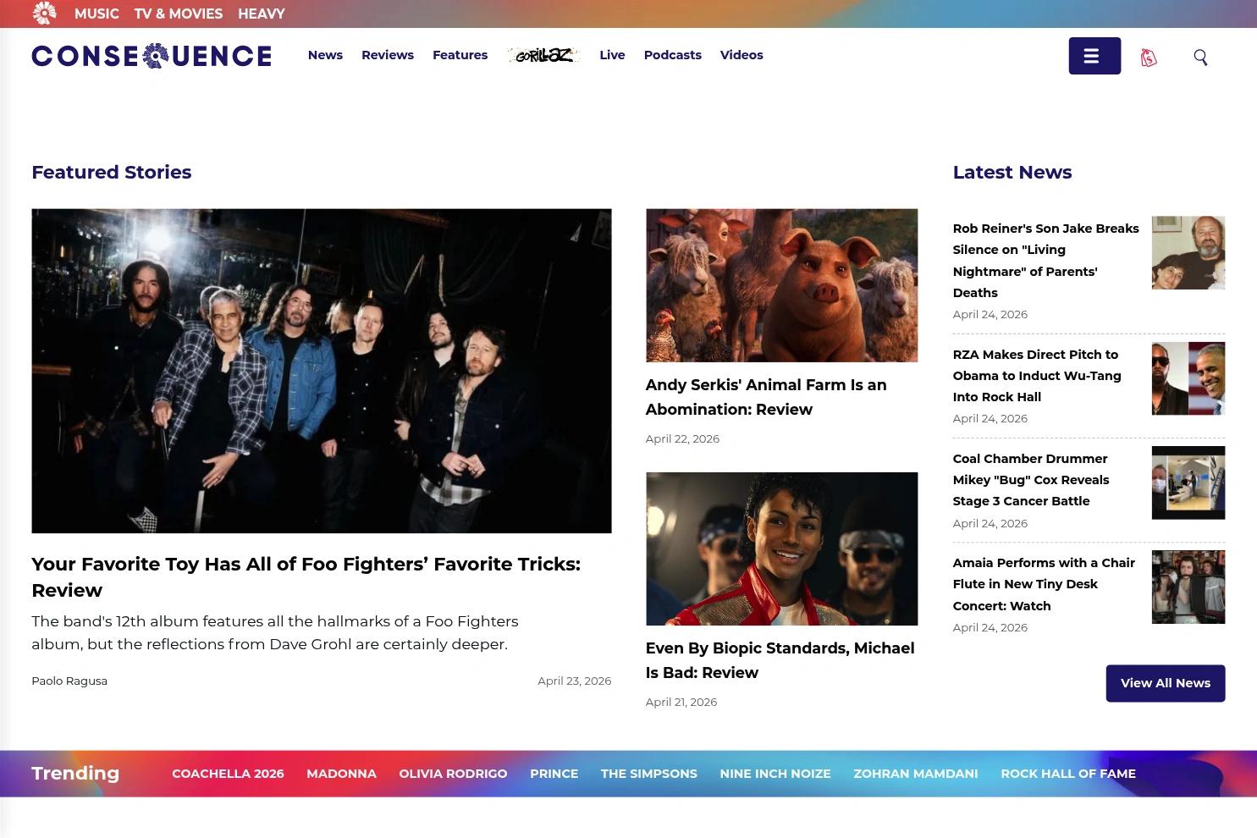Select trending topic Rock Hall of Fame
The image size is (1257, 838).
1068,774
